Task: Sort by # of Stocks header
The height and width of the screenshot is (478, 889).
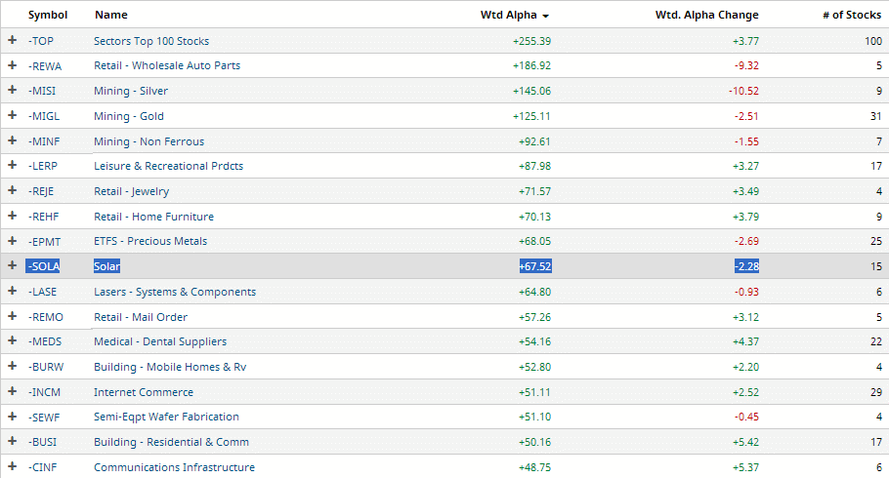Action: point(852,16)
